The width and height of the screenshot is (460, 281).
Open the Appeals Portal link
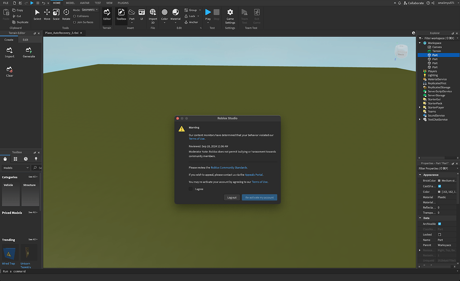point(254,174)
